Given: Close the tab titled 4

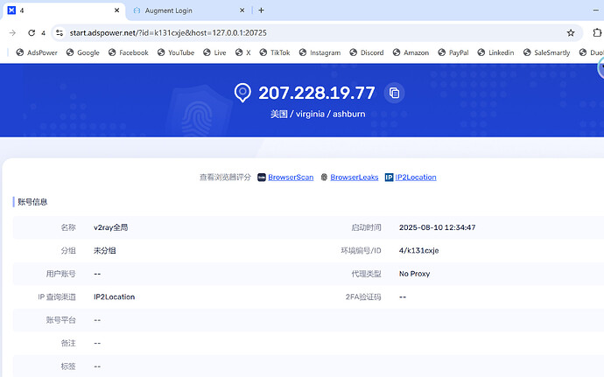Looking at the screenshot, I should click(116, 10).
